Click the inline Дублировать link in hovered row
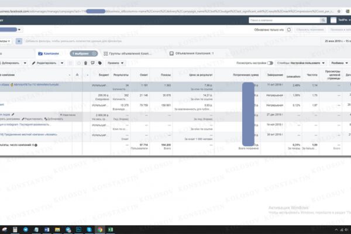The height and width of the screenshot is (234, 351). pyautogui.click(x=54, y=119)
